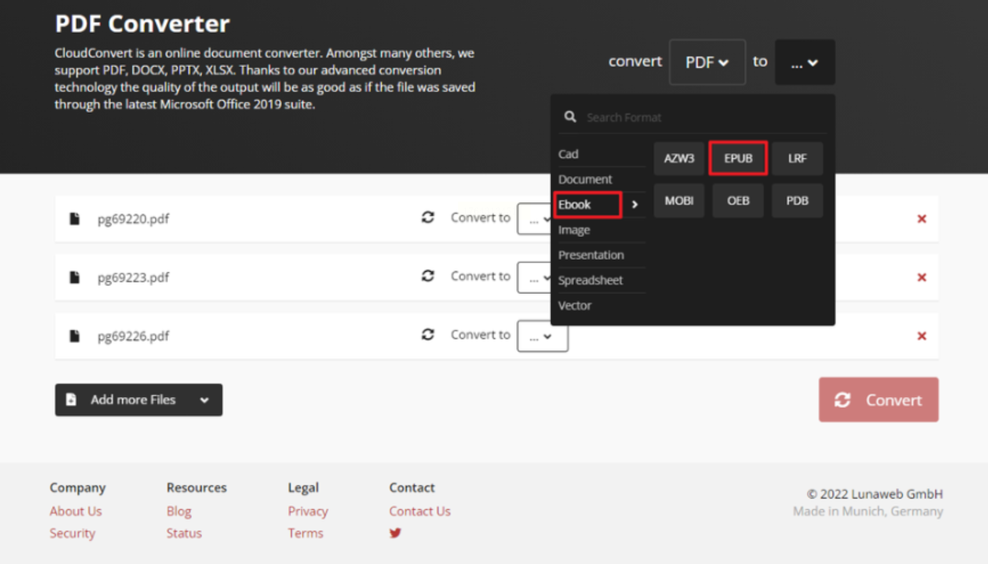Remove pg69223.pdf using its red X
Screen dimensions: 988x564
click(x=921, y=278)
